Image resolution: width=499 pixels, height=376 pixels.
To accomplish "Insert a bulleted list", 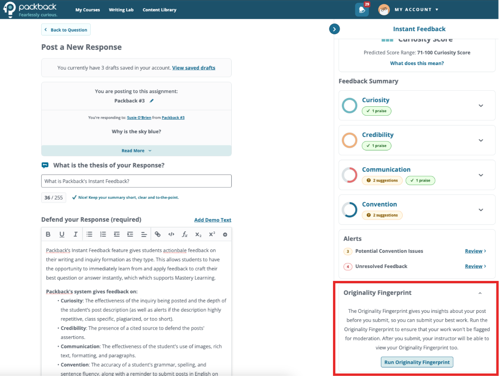I will pyautogui.click(x=89, y=234).
